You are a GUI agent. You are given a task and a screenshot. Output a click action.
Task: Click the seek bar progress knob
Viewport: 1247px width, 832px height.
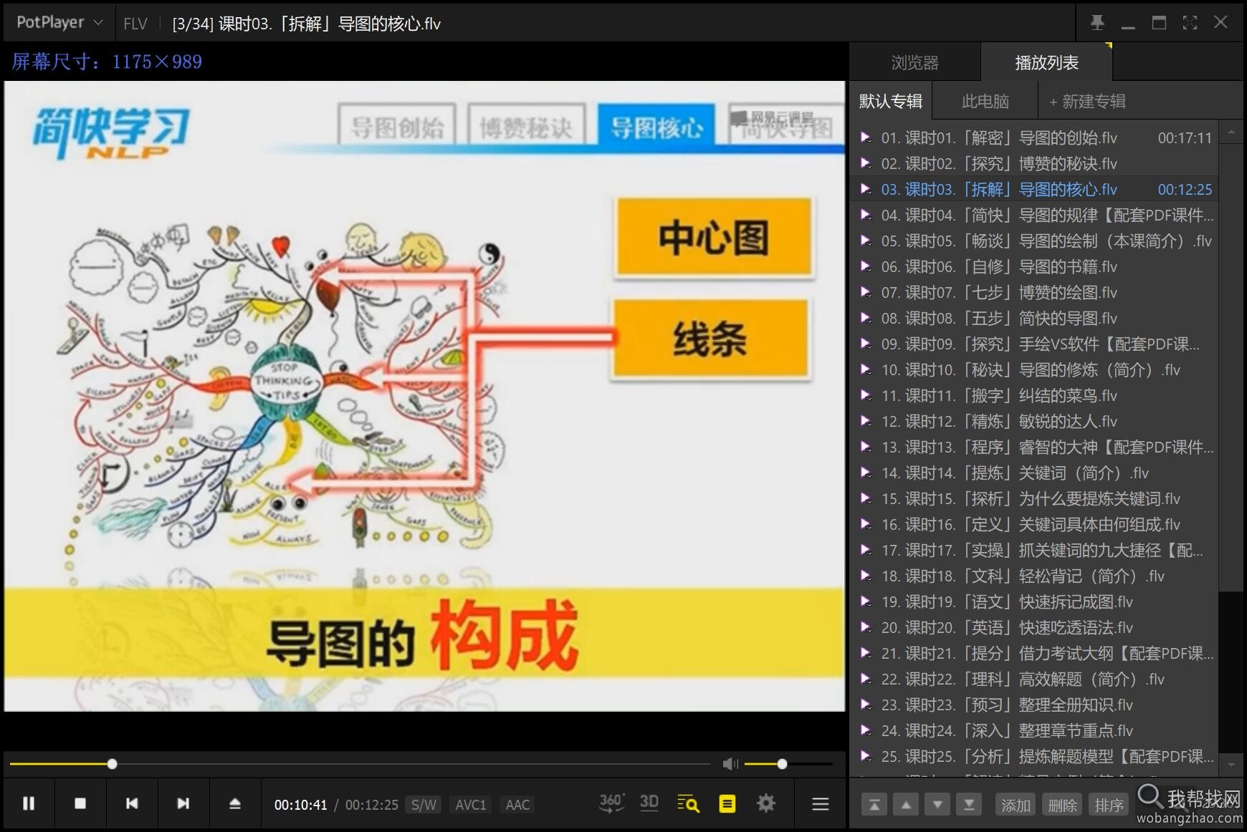pyautogui.click(x=113, y=764)
